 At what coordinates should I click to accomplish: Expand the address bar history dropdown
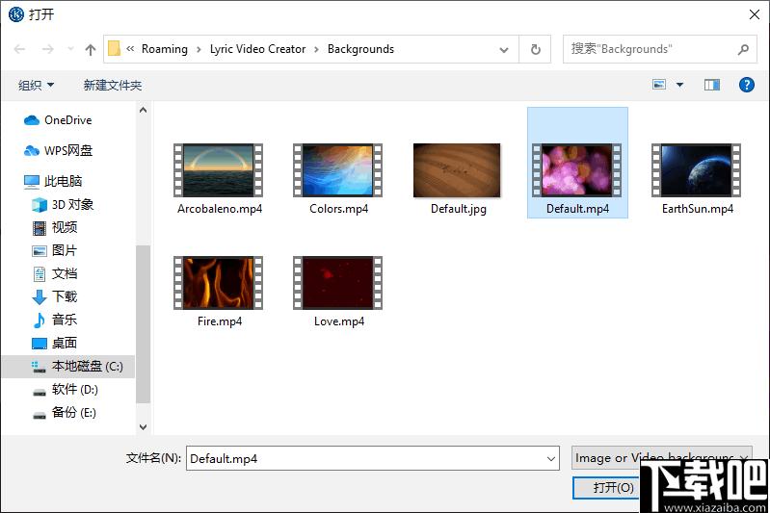[x=504, y=49]
